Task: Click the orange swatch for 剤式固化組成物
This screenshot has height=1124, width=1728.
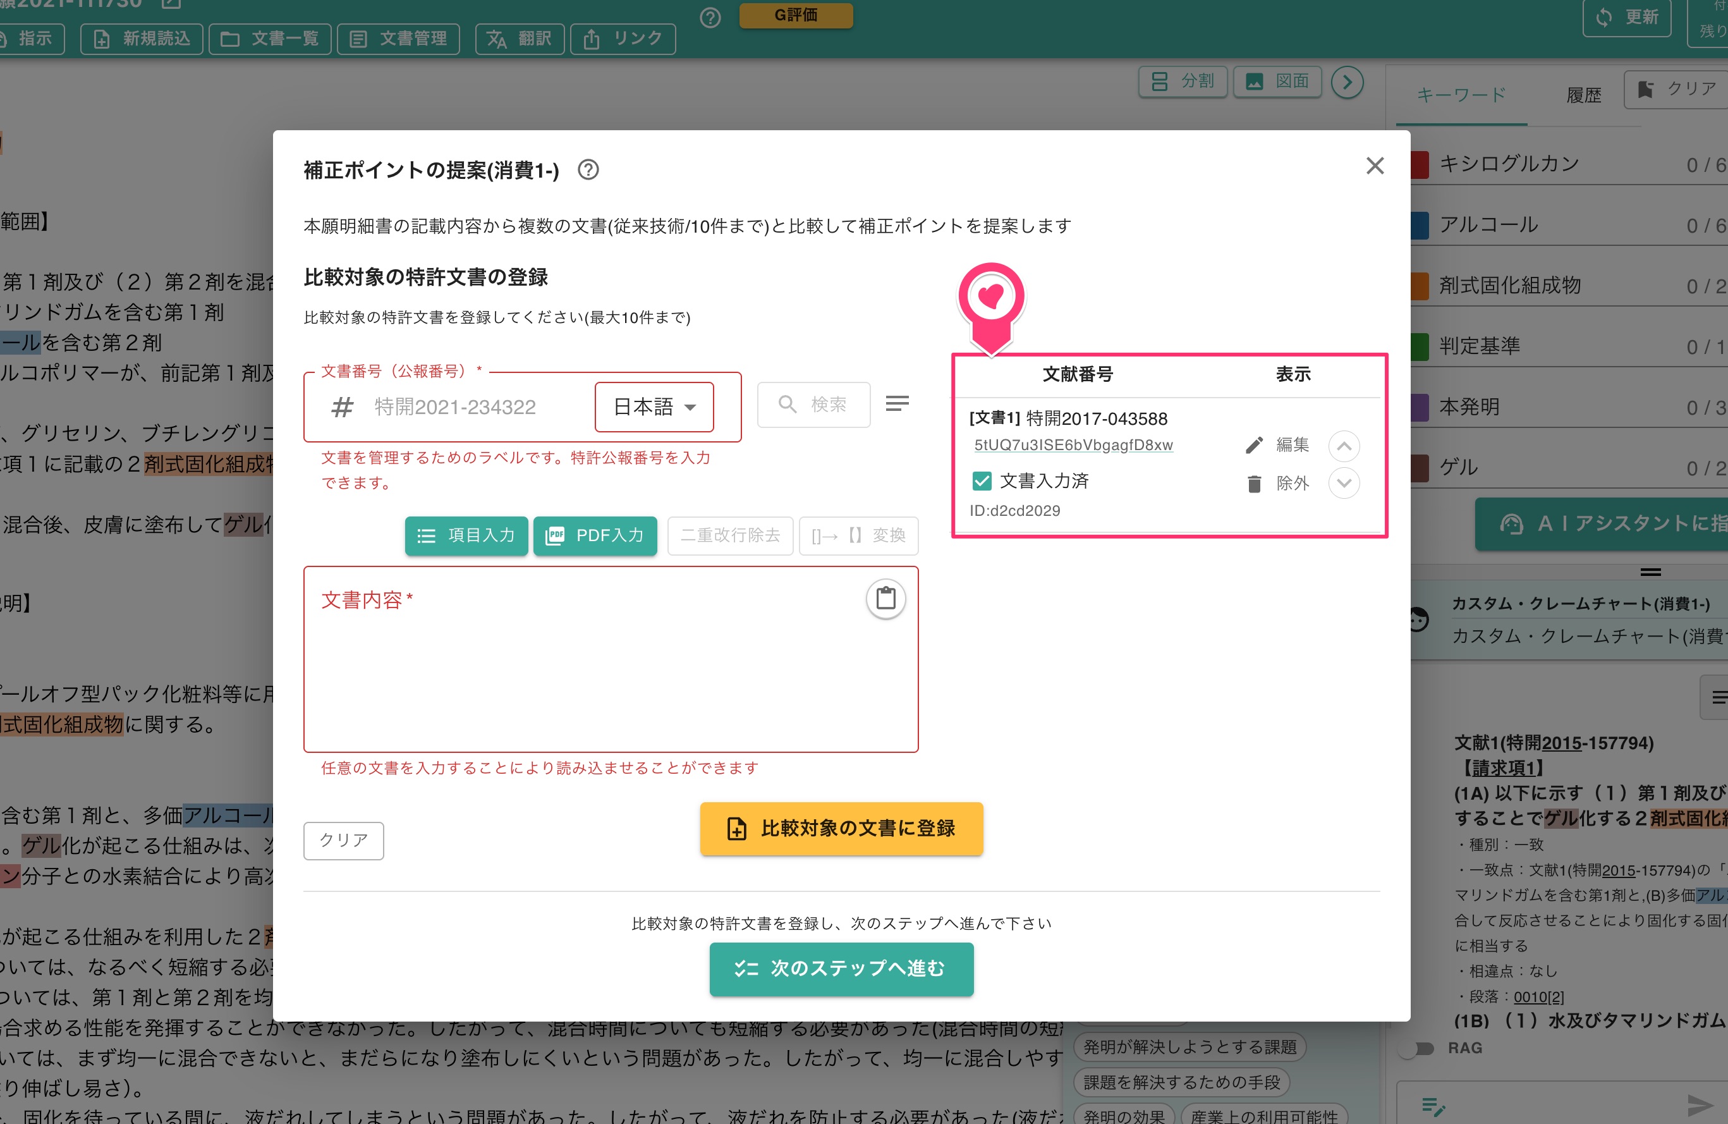Action: point(1420,286)
